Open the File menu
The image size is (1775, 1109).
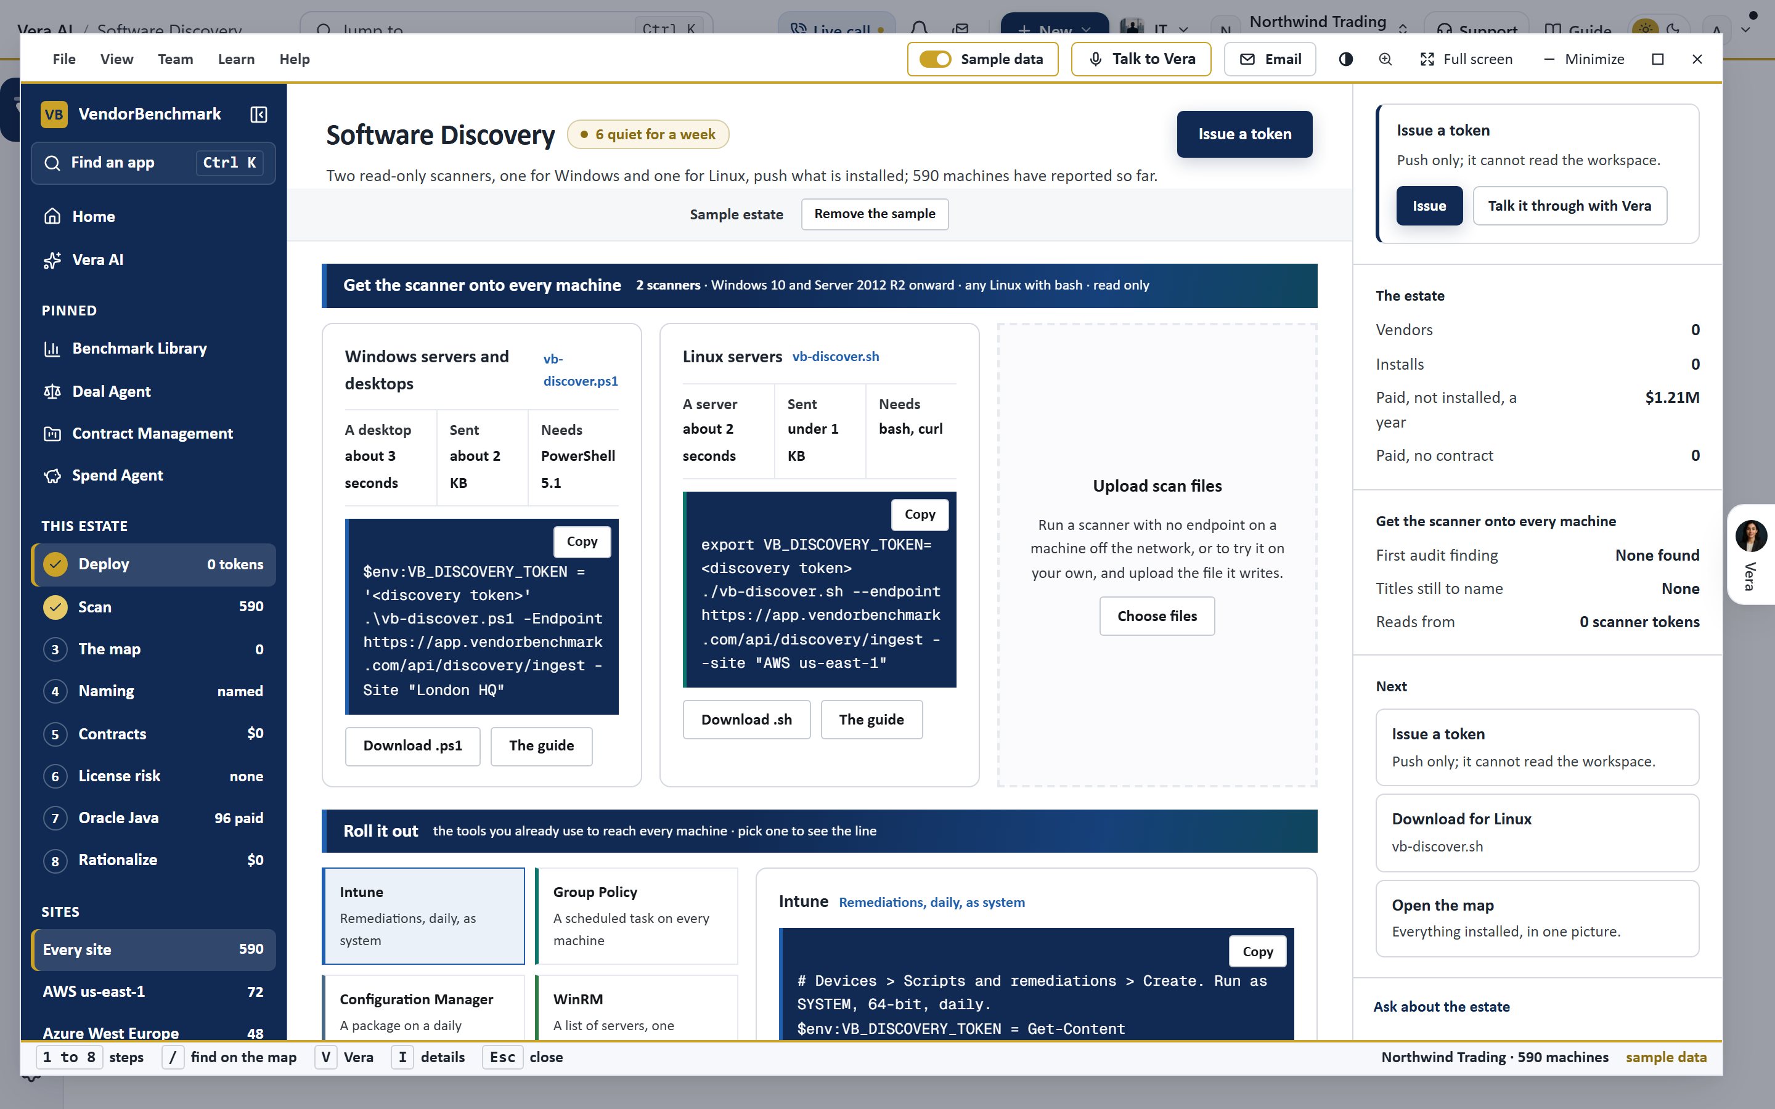pos(64,59)
